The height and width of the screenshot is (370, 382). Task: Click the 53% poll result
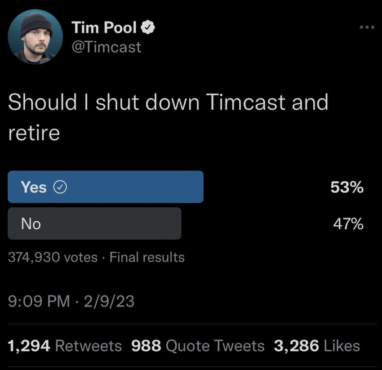[x=347, y=187]
